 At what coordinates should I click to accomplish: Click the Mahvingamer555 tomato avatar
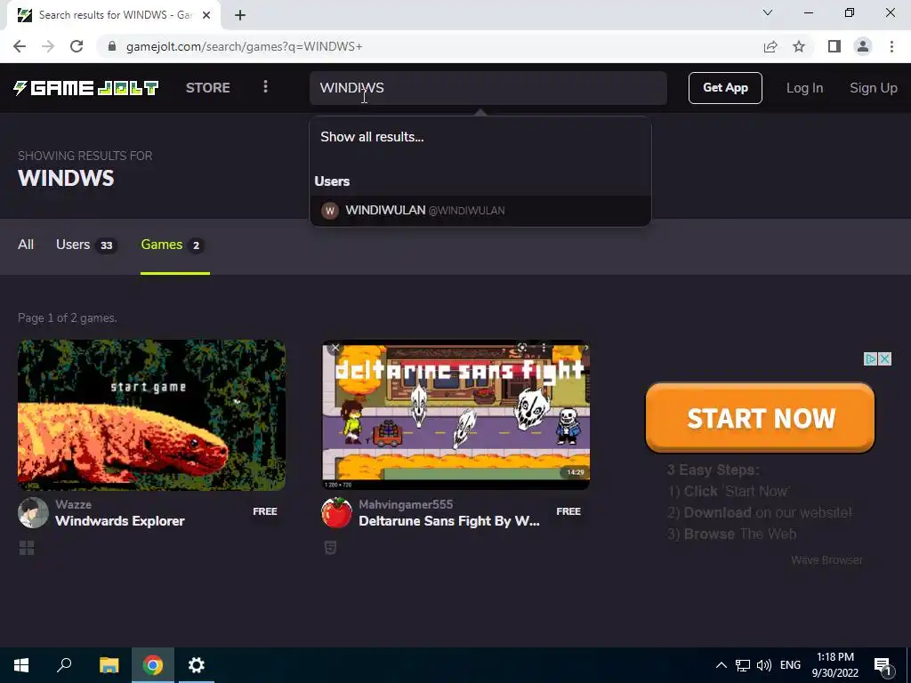click(x=336, y=513)
